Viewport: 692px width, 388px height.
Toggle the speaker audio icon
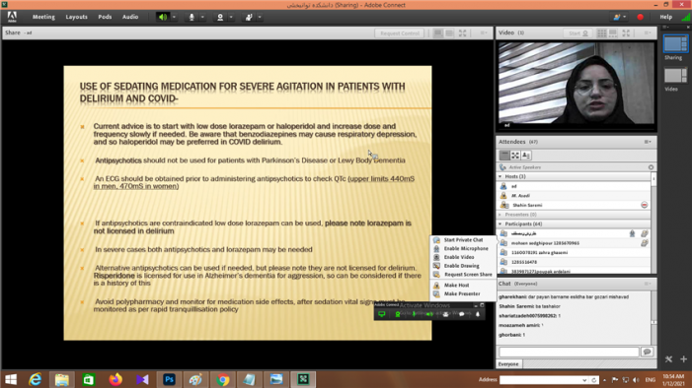pyautogui.click(x=163, y=17)
